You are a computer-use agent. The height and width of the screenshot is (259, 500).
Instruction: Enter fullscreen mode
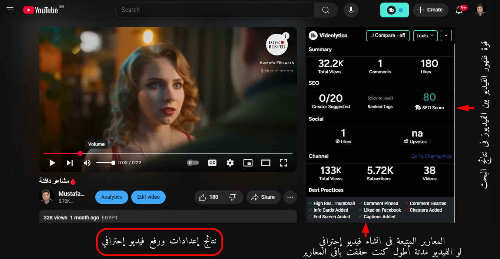point(284,163)
